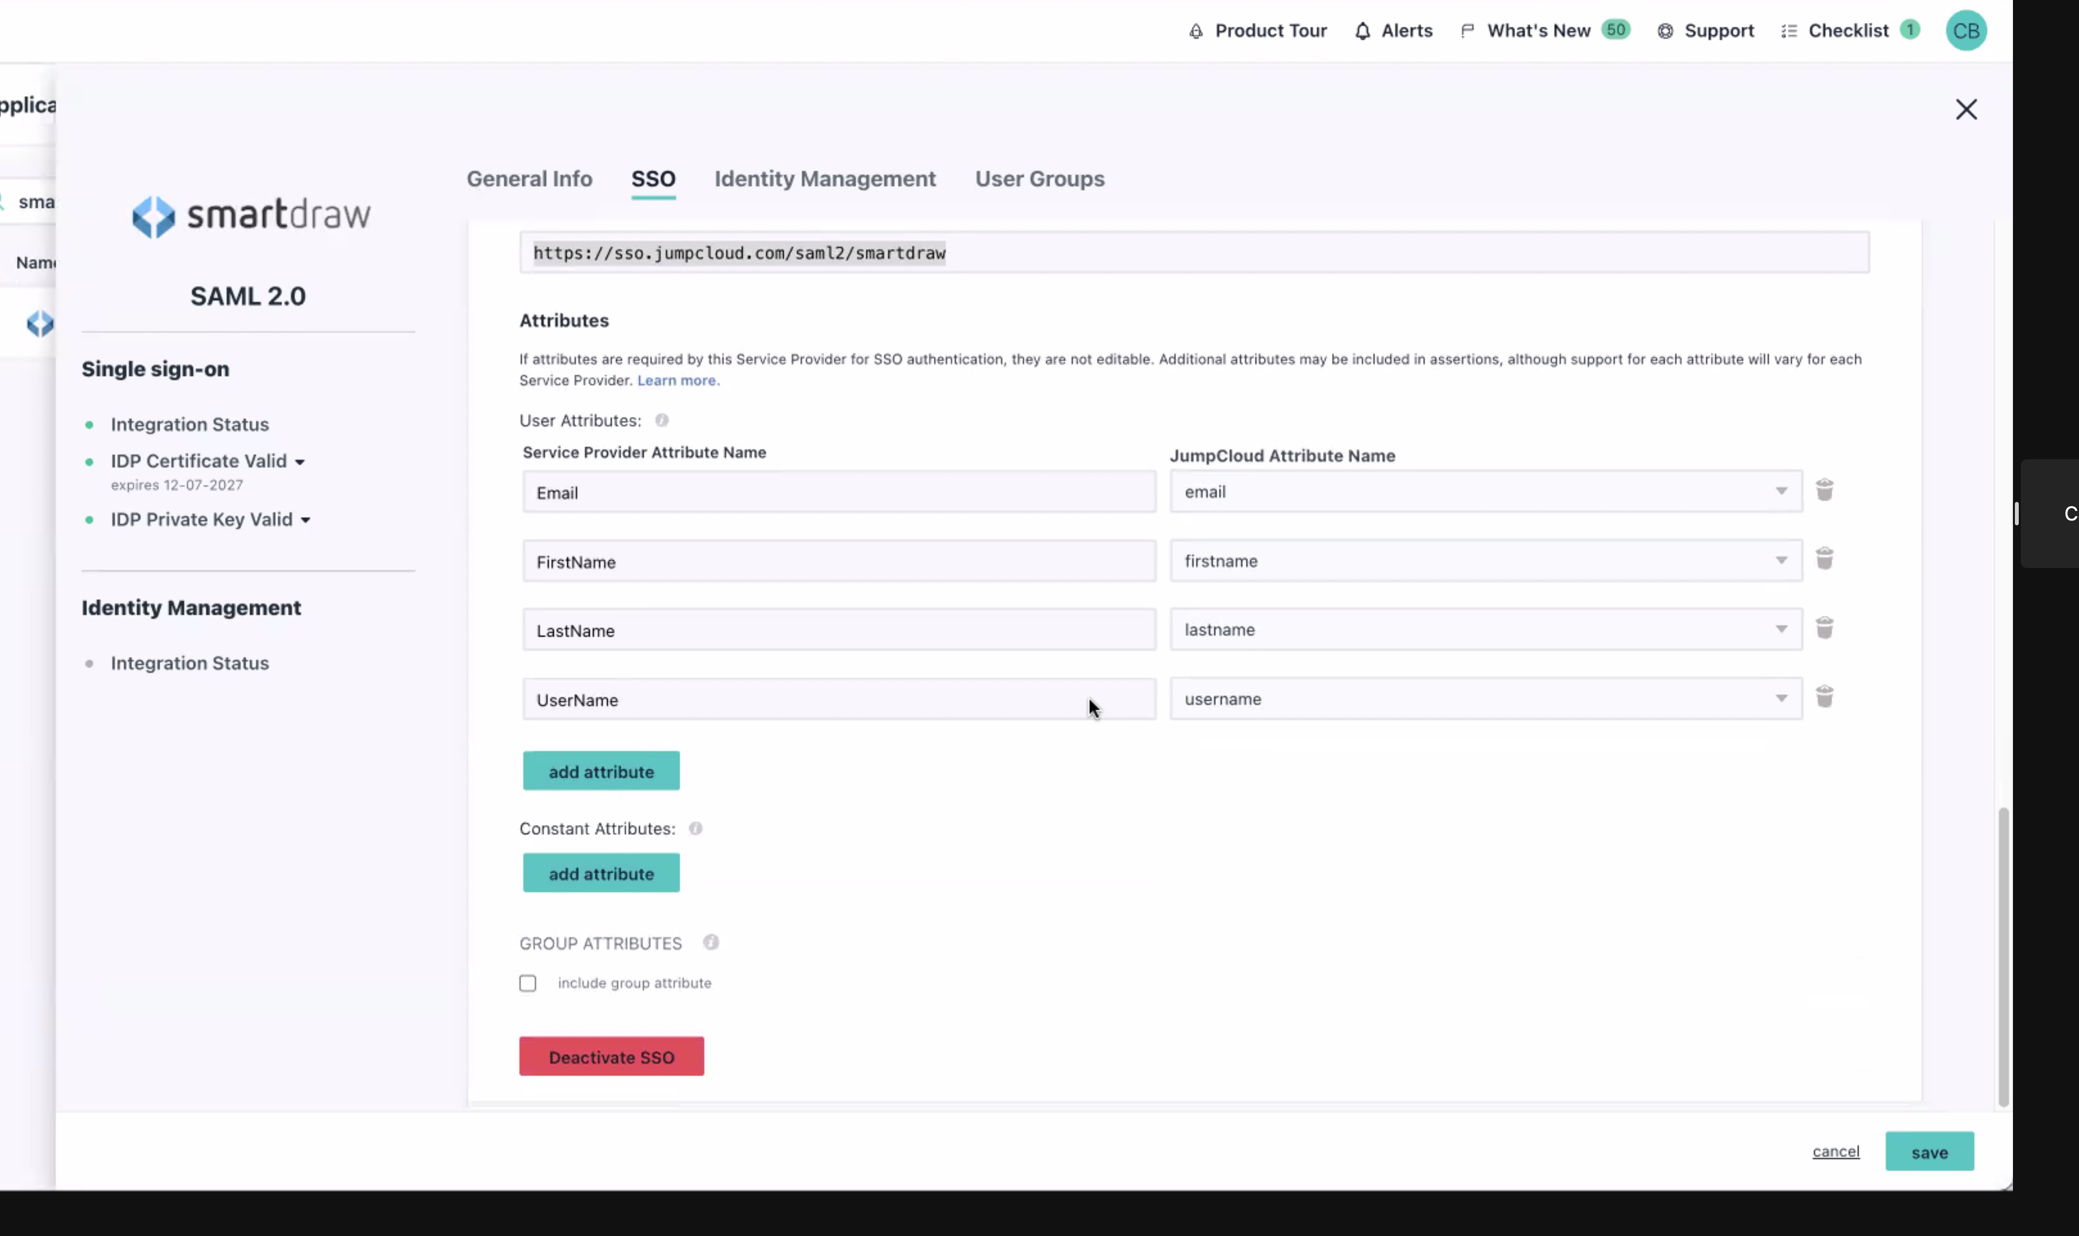This screenshot has height=1236, width=2079.
Task: Click the Deactivate SSO button
Action: pyautogui.click(x=611, y=1057)
